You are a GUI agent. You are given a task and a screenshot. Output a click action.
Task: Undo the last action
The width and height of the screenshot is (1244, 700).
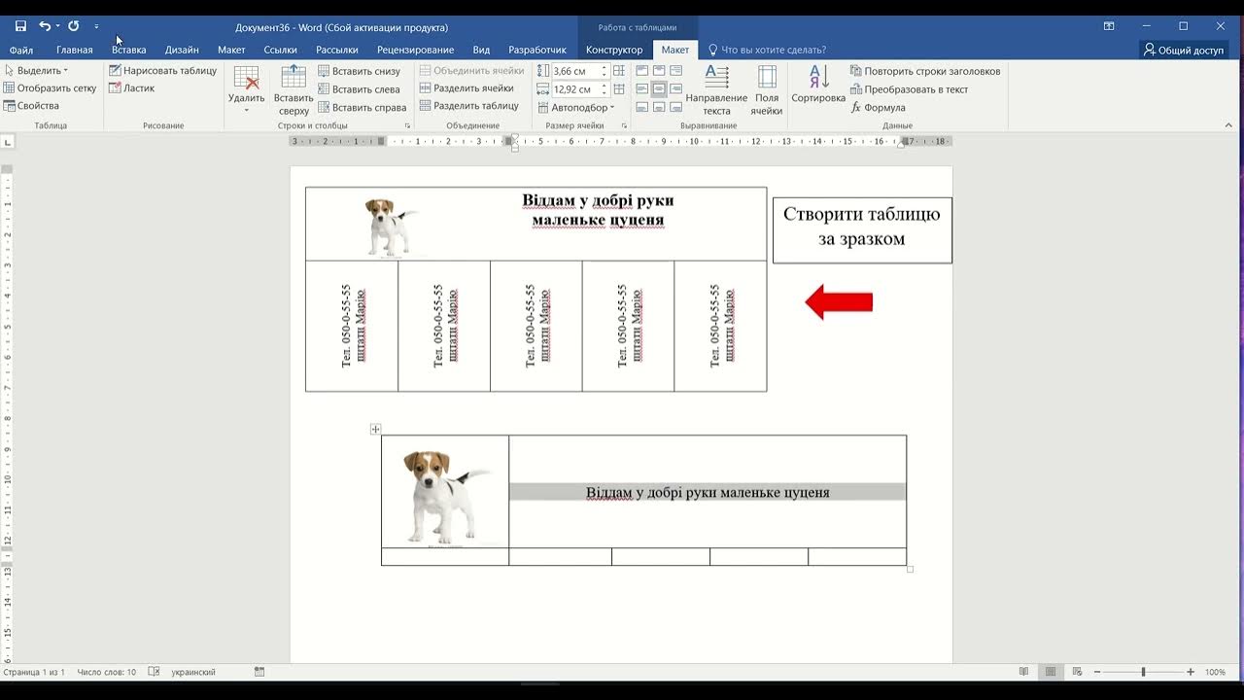coord(45,26)
